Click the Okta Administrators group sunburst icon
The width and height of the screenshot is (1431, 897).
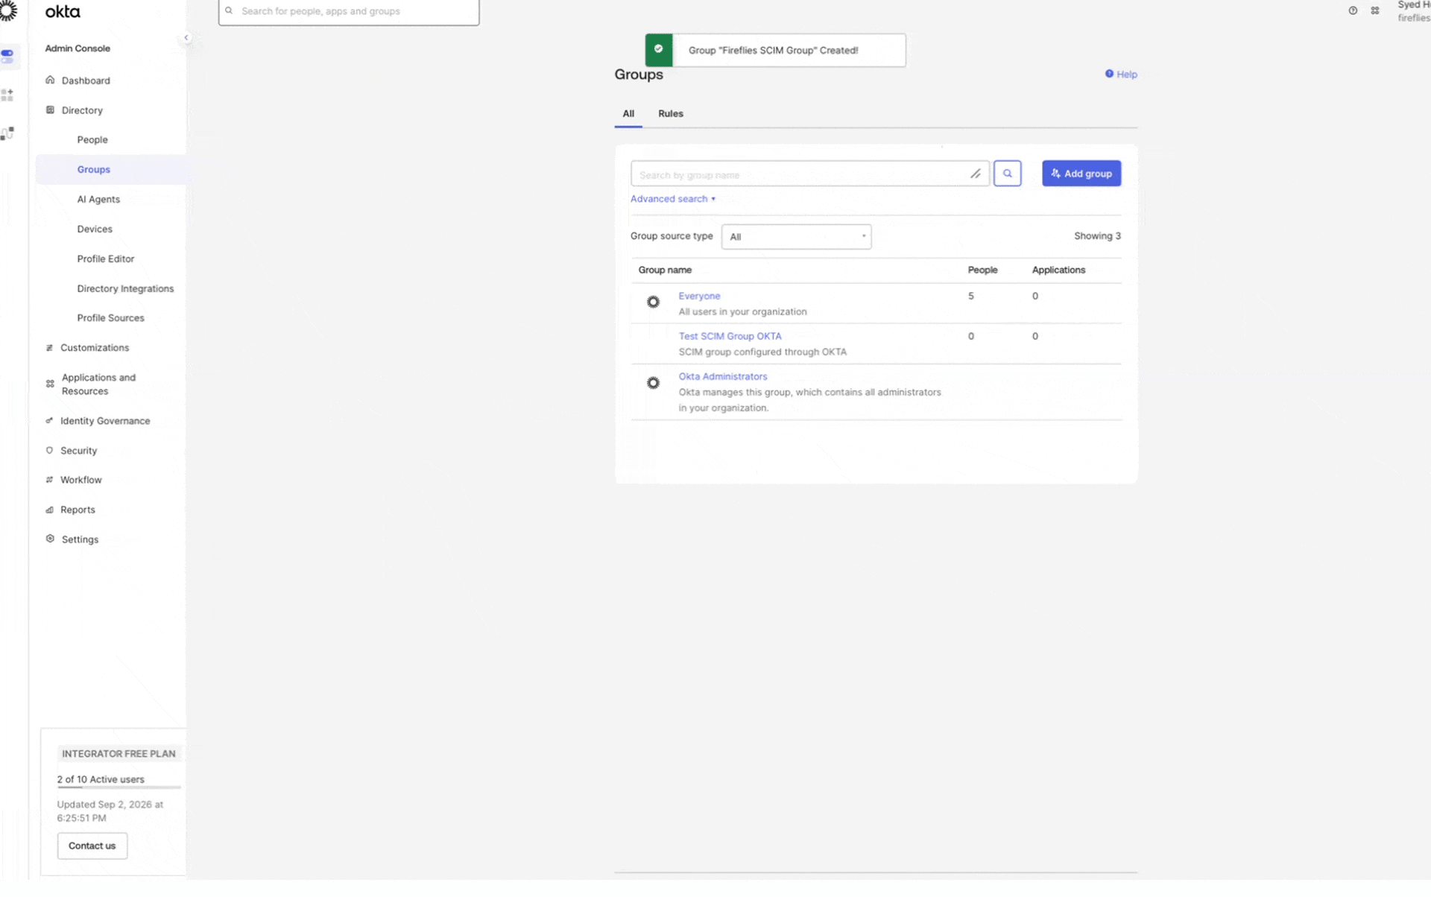(653, 384)
